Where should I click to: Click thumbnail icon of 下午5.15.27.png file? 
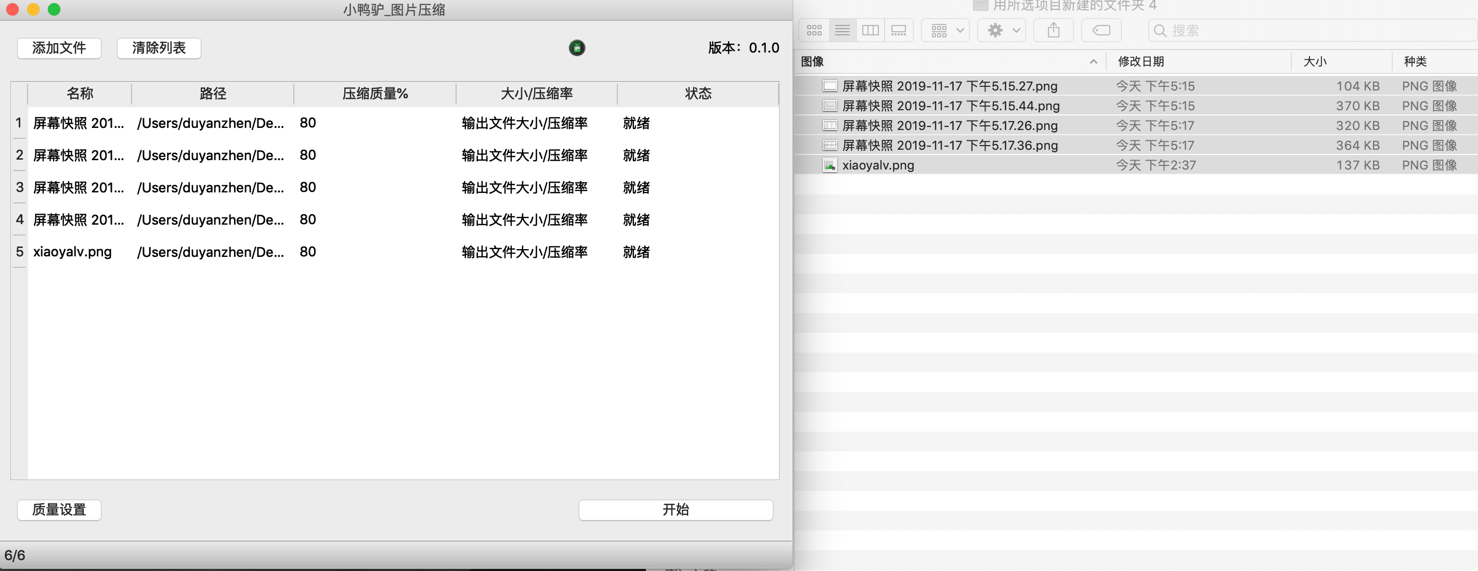(x=829, y=86)
